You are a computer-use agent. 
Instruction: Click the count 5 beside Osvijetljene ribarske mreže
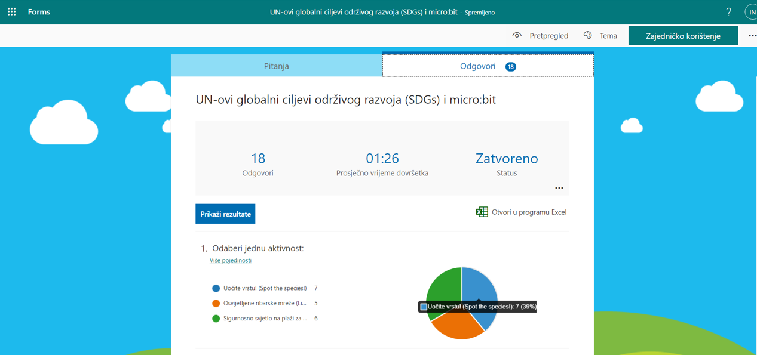pyautogui.click(x=316, y=303)
